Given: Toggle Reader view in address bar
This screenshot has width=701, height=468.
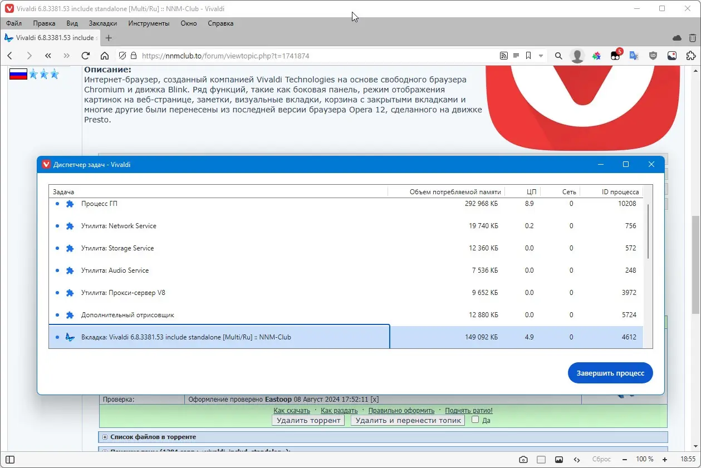Looking at the screenshot, I should [516, 56].
